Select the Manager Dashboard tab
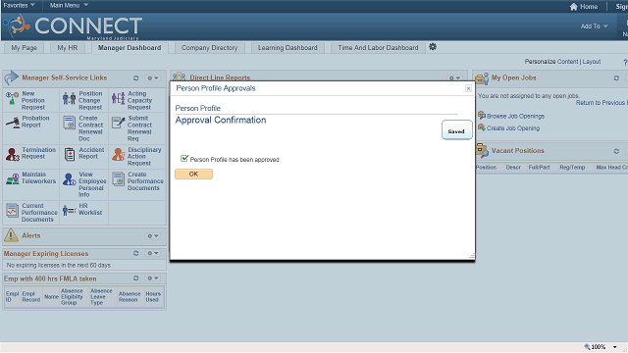Screen dimensions: 628x353 click(x=130, y=48)
